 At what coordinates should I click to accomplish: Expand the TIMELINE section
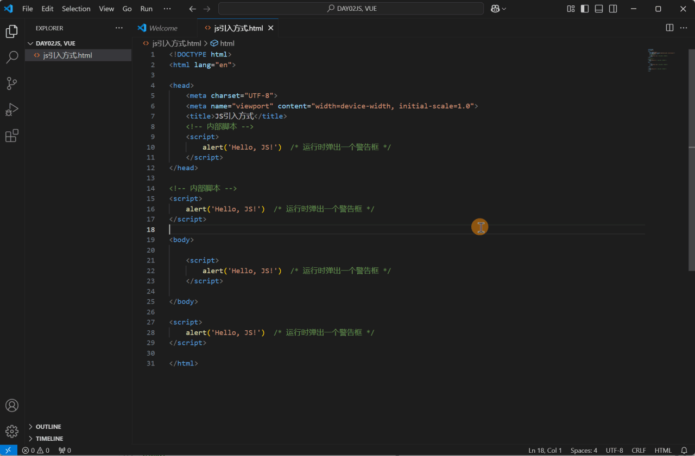click(x=49, y=439)
